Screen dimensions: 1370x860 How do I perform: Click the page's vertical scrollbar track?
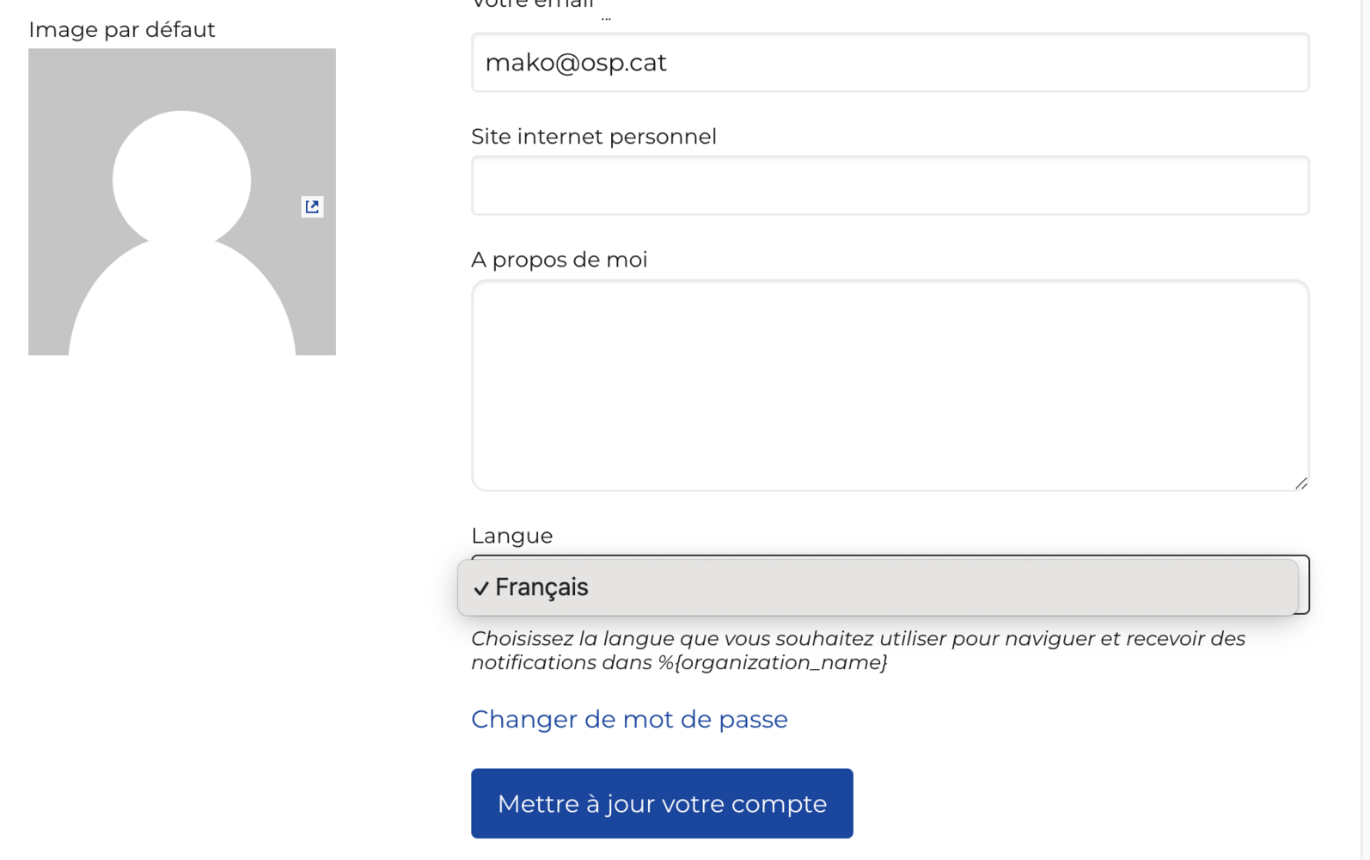click(x=1365, y=430)
